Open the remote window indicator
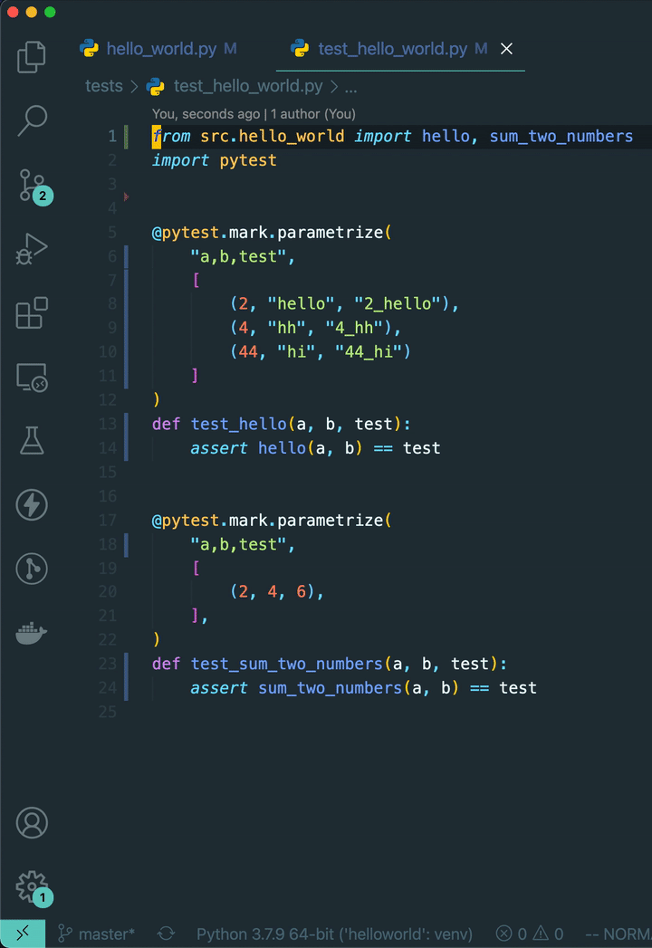The image size is (652, 948). (23, 934)
